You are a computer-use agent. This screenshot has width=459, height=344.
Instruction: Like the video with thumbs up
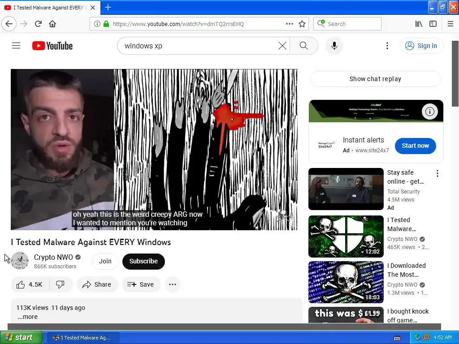(x=30, y=284)
